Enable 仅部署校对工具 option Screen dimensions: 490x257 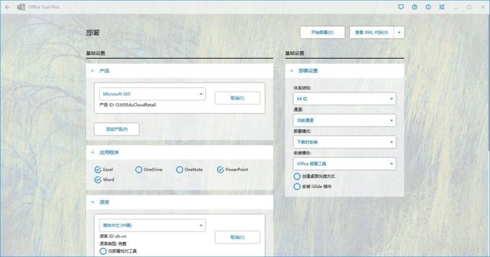(103, 251)
